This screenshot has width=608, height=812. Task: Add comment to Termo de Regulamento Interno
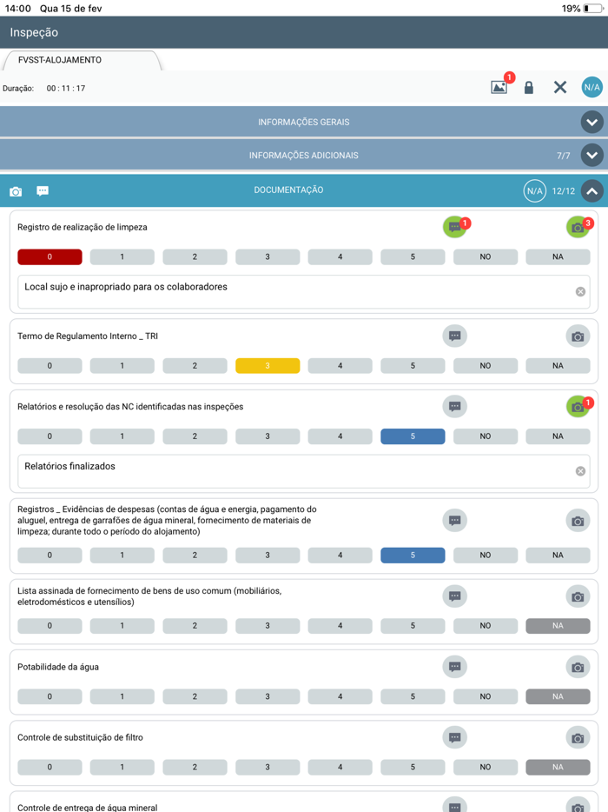[x=455, y=336]
